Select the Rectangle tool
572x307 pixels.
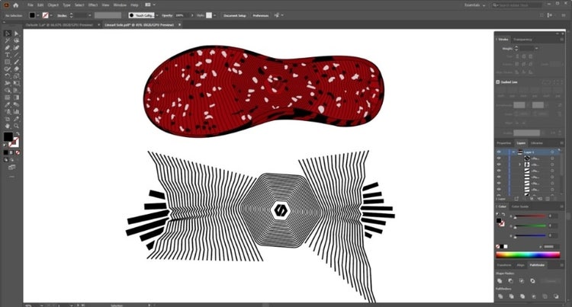click(8, 62)
